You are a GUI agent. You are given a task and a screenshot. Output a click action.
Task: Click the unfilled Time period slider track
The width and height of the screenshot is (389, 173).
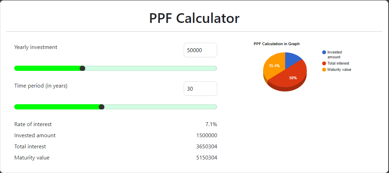click(x=160, y=107)
